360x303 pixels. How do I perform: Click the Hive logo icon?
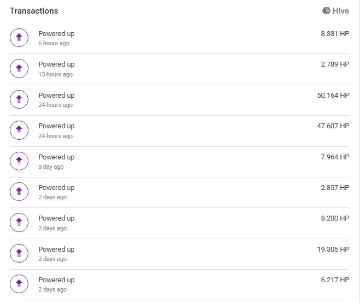click(x=326, y=11)
